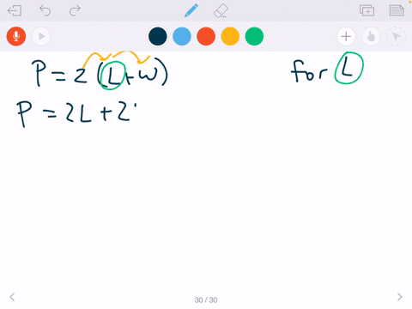Choose the dark navy ink color
The width and height of the screenshot is (412, 309).
(x=158, y=36)
